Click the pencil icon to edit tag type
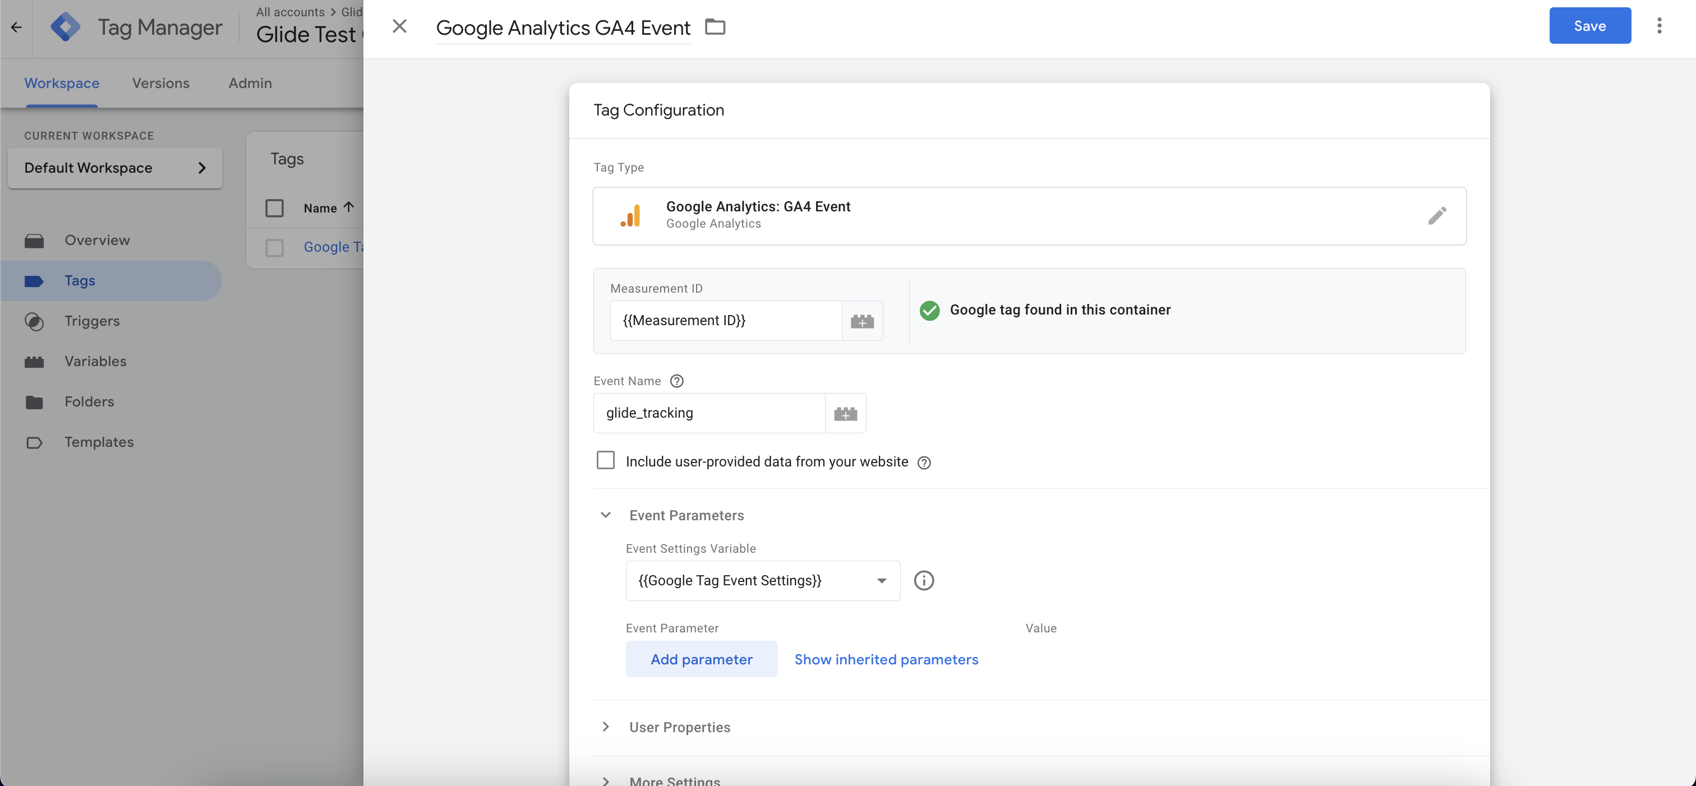 point(1436,215)
